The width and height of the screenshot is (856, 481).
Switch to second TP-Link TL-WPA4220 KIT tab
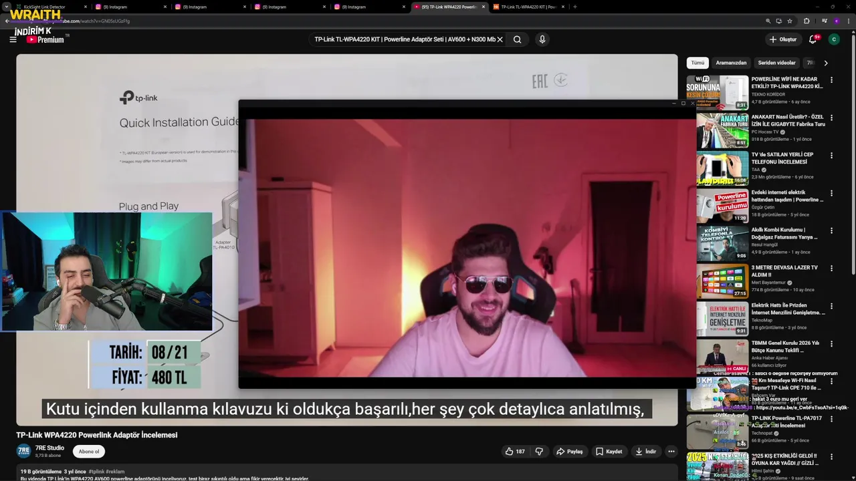coord(528,7)
